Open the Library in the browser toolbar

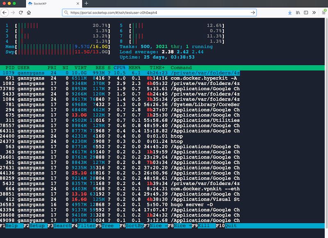(x=298, y=13)
